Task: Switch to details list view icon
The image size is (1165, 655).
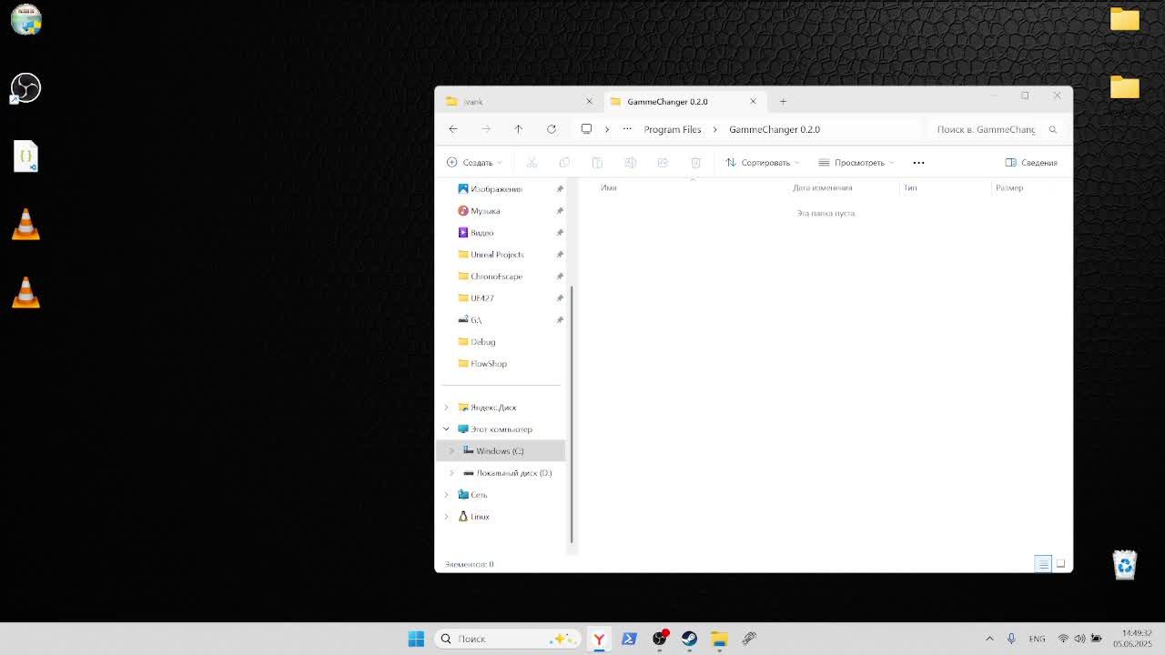Action: 1043,564
